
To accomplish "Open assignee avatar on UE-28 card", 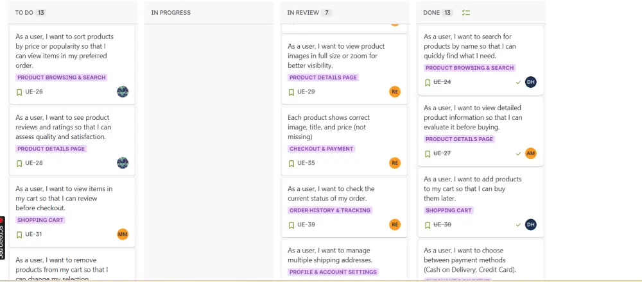I will [123, 163].
